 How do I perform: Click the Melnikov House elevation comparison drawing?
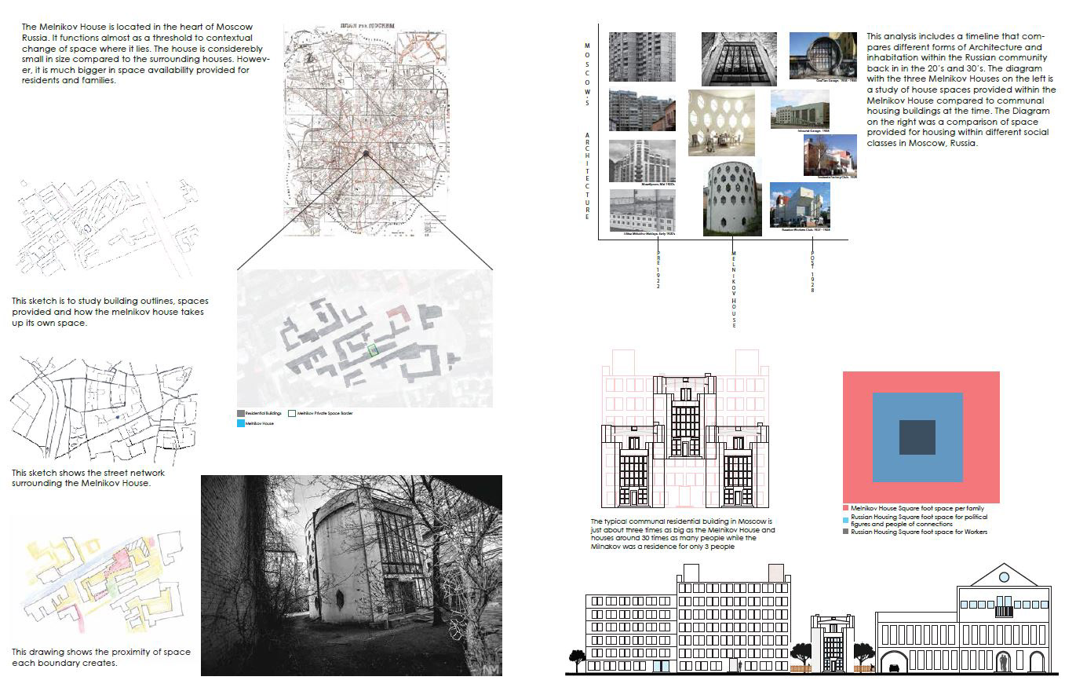685,430
